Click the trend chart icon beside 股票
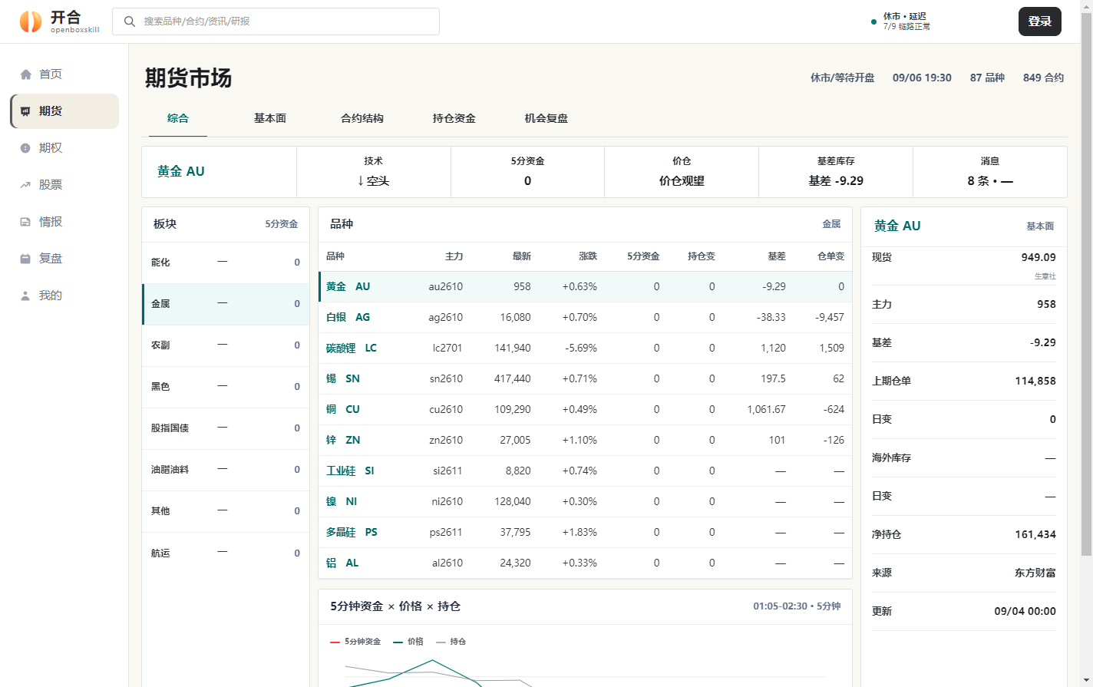 [x=25, y=185]
